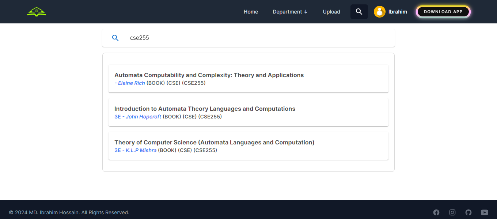Open the Facebook footer icon
The image size is (497, 219).
pyautogui.click(x=436, y=212)
